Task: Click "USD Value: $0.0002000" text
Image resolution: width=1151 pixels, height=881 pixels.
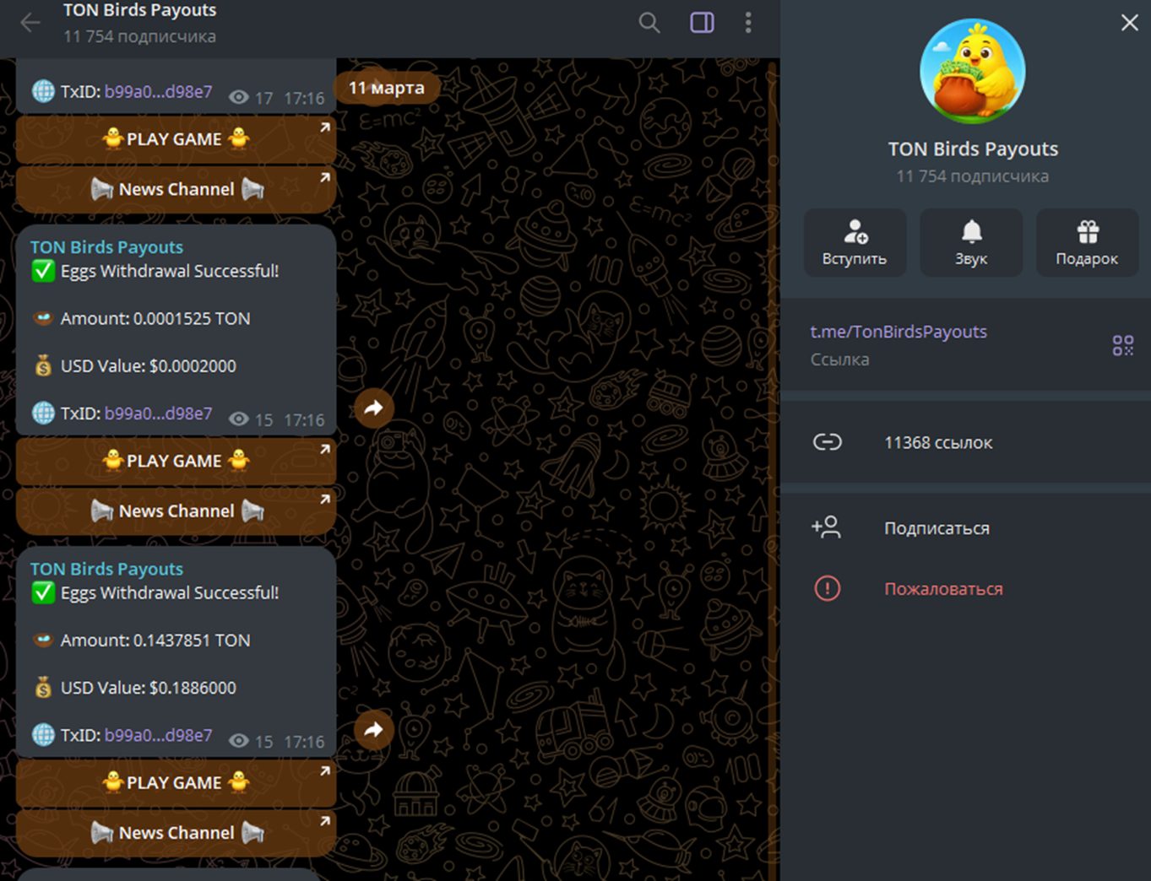Action: pyautogui.click(x=149, y=366)
